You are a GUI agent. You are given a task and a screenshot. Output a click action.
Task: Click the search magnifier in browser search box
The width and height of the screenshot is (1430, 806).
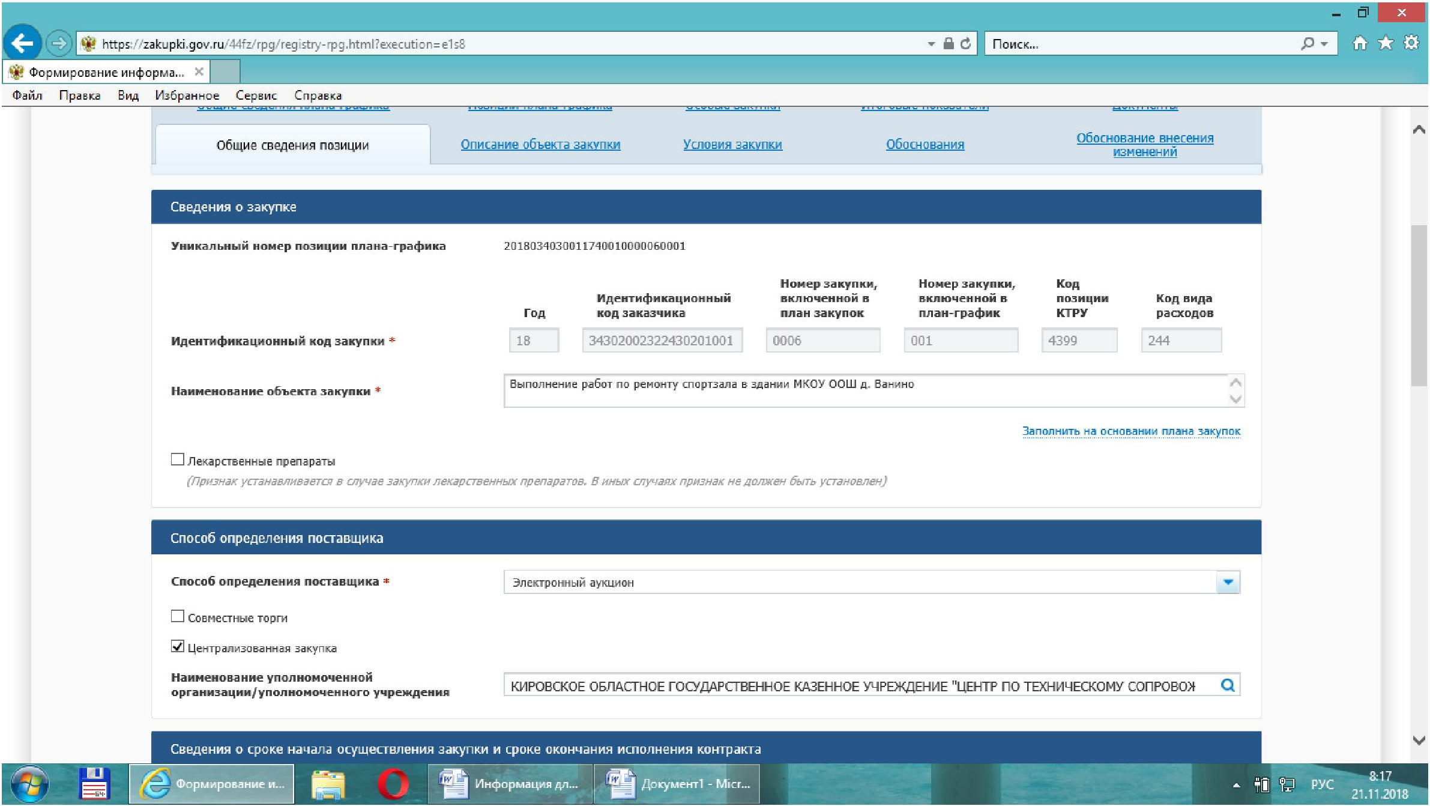click(1308, 44)
